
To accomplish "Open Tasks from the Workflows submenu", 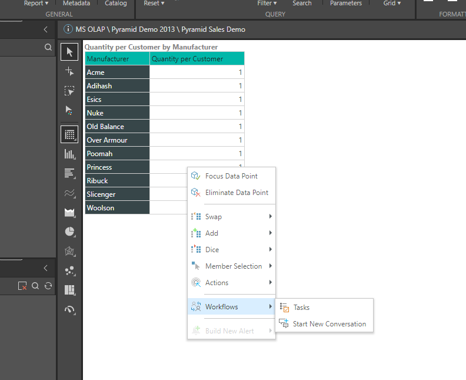I will [301, 308].
